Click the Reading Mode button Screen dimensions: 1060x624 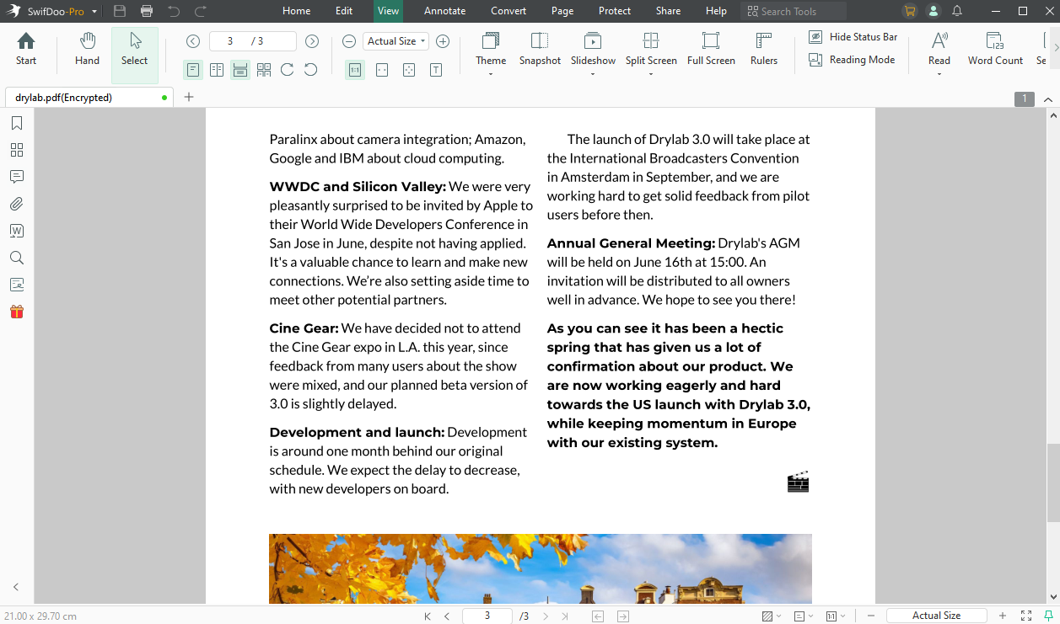852,60
